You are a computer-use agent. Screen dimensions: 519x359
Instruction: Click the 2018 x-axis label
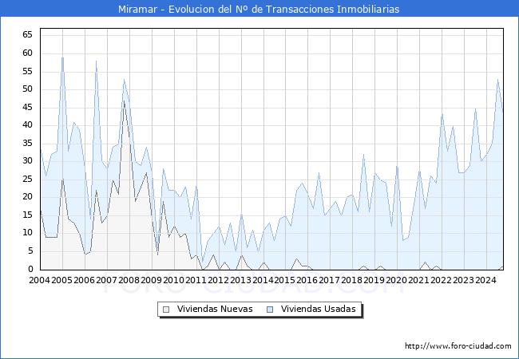352,280
